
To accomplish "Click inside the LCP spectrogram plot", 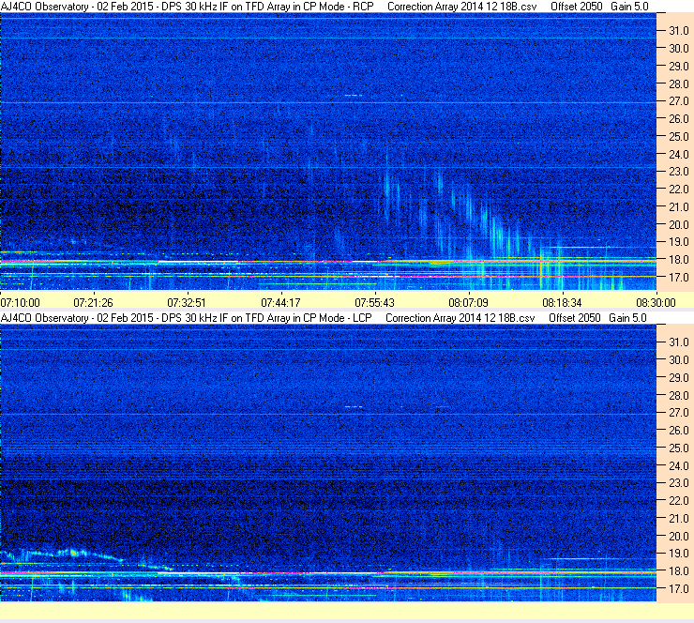I will (328, 463).
